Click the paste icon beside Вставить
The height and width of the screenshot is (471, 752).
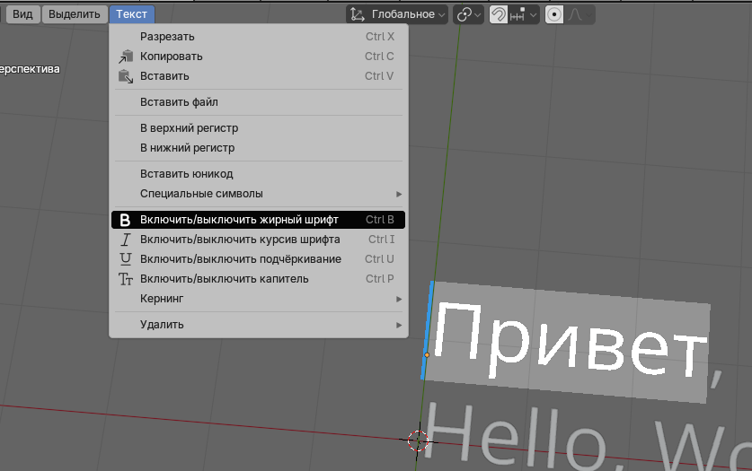pyautogui.click(x=126, y=76)
